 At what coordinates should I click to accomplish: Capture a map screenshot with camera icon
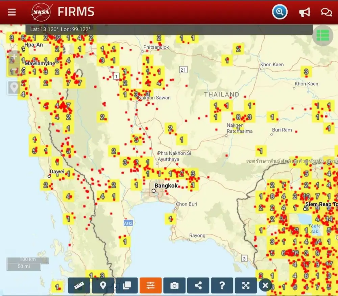(x=174, y=286)
